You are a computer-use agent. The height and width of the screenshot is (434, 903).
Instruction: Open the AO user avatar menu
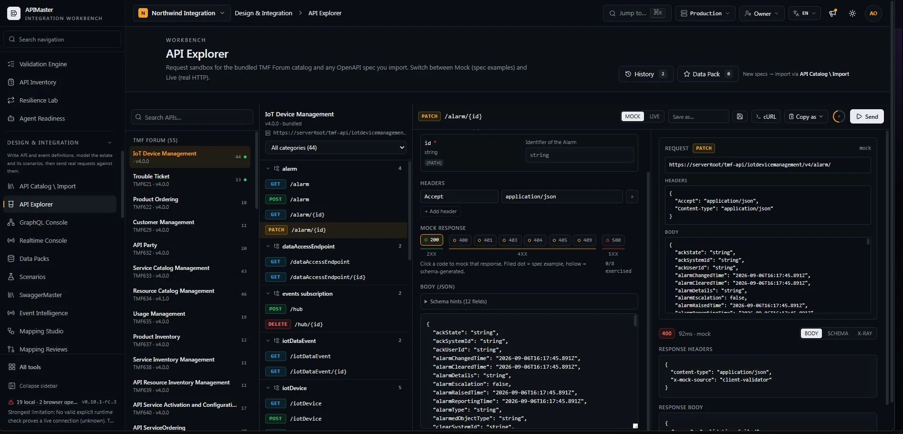coord(873,13)
